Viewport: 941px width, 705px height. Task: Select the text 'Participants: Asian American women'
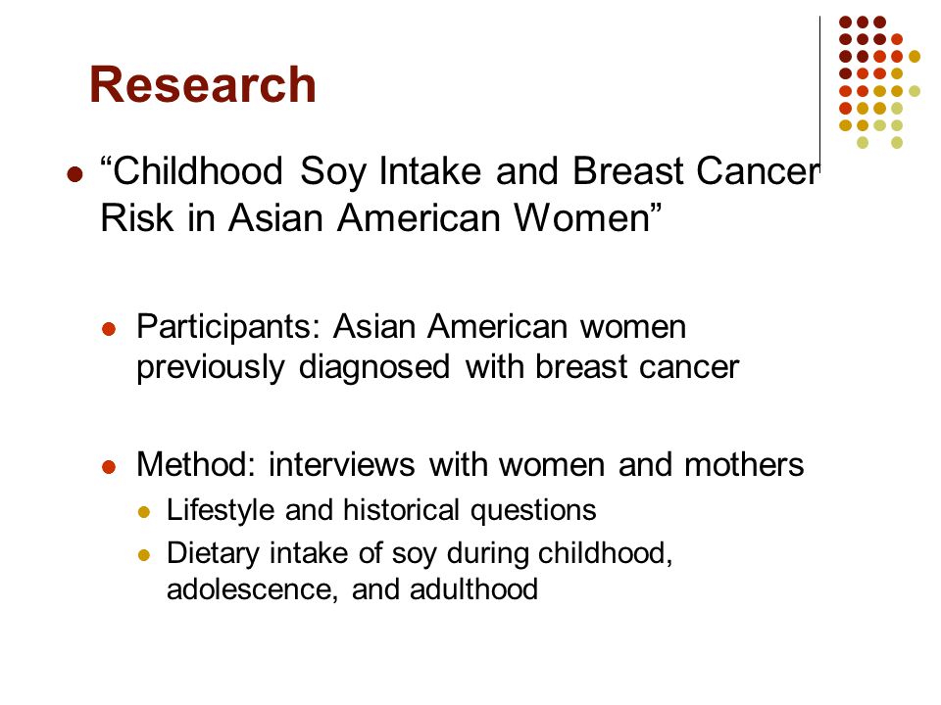(x=411, y=328)
